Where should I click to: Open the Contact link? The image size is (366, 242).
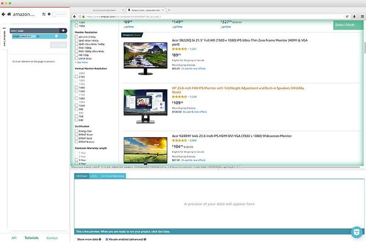click(x=52, y=238)
